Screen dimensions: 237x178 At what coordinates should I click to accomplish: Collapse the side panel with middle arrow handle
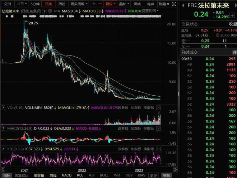pyautogui.click(x=179, y=94)
